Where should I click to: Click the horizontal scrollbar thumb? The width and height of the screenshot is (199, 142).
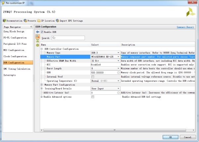point(115,130)
